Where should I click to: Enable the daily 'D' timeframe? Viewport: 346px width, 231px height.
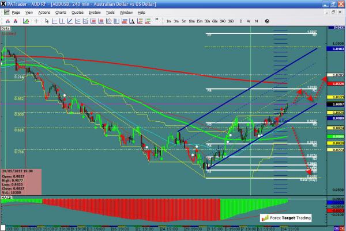click(x=240, y=21)
